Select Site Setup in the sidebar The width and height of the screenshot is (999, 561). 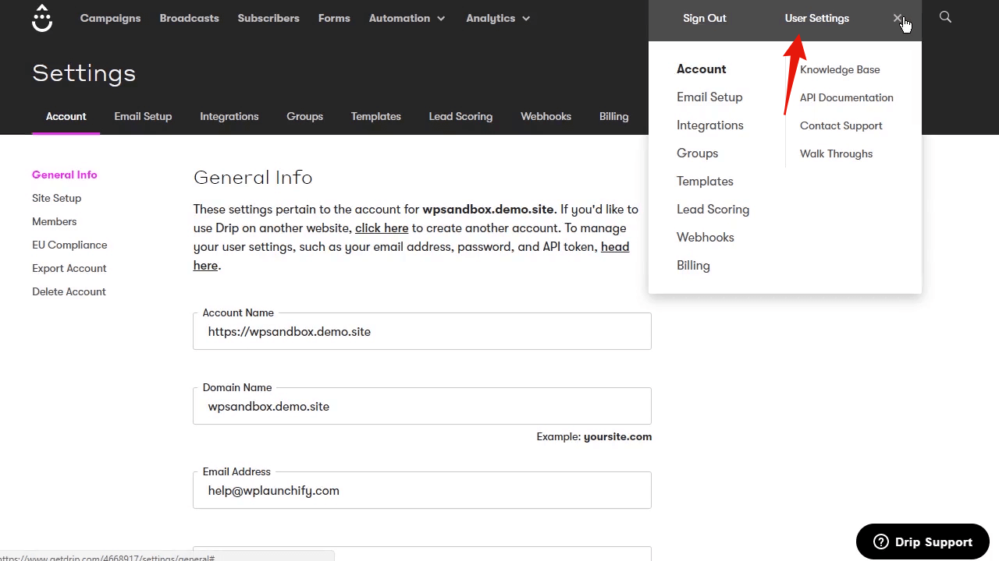tap(56, 198)
